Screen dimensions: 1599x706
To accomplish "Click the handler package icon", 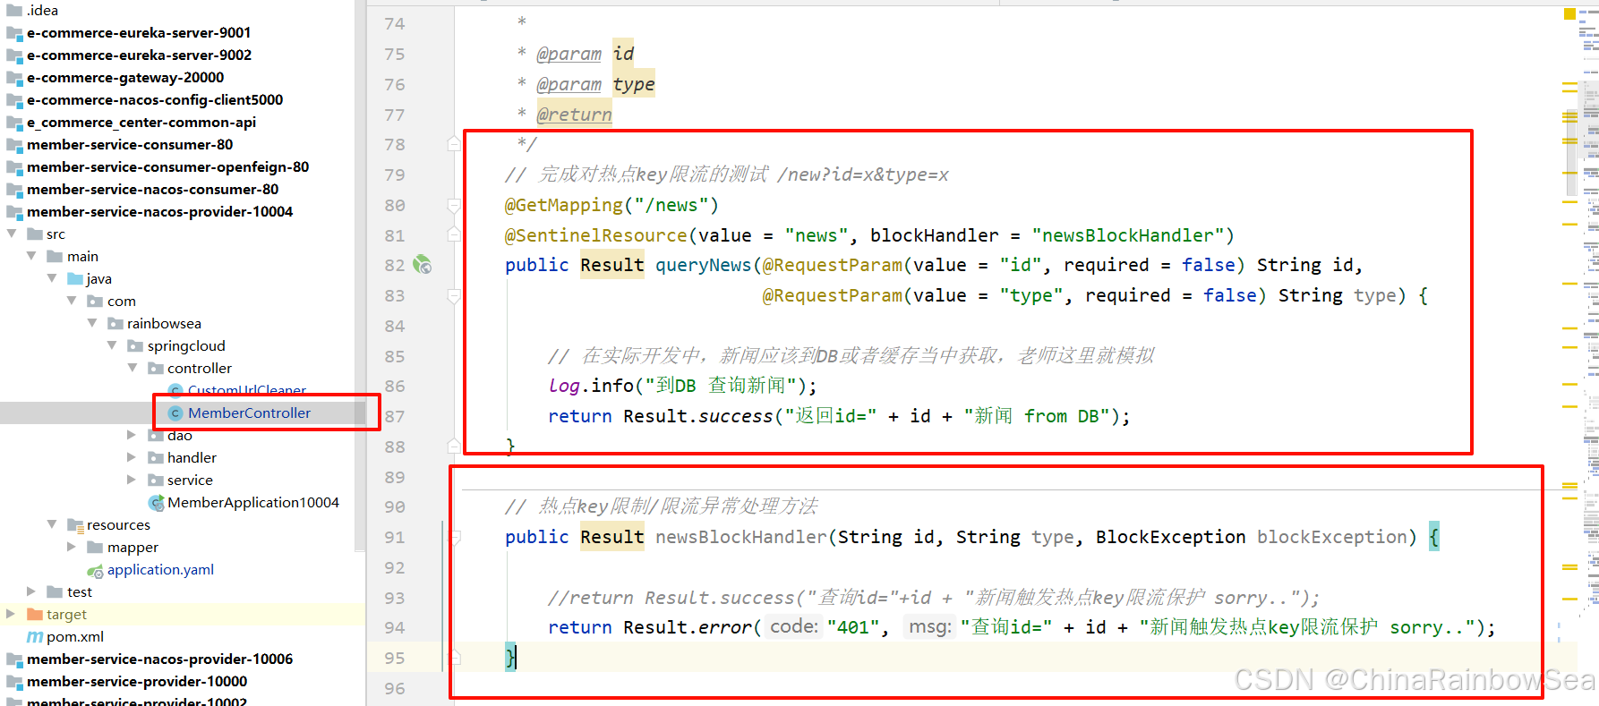I will coord(156,458).
